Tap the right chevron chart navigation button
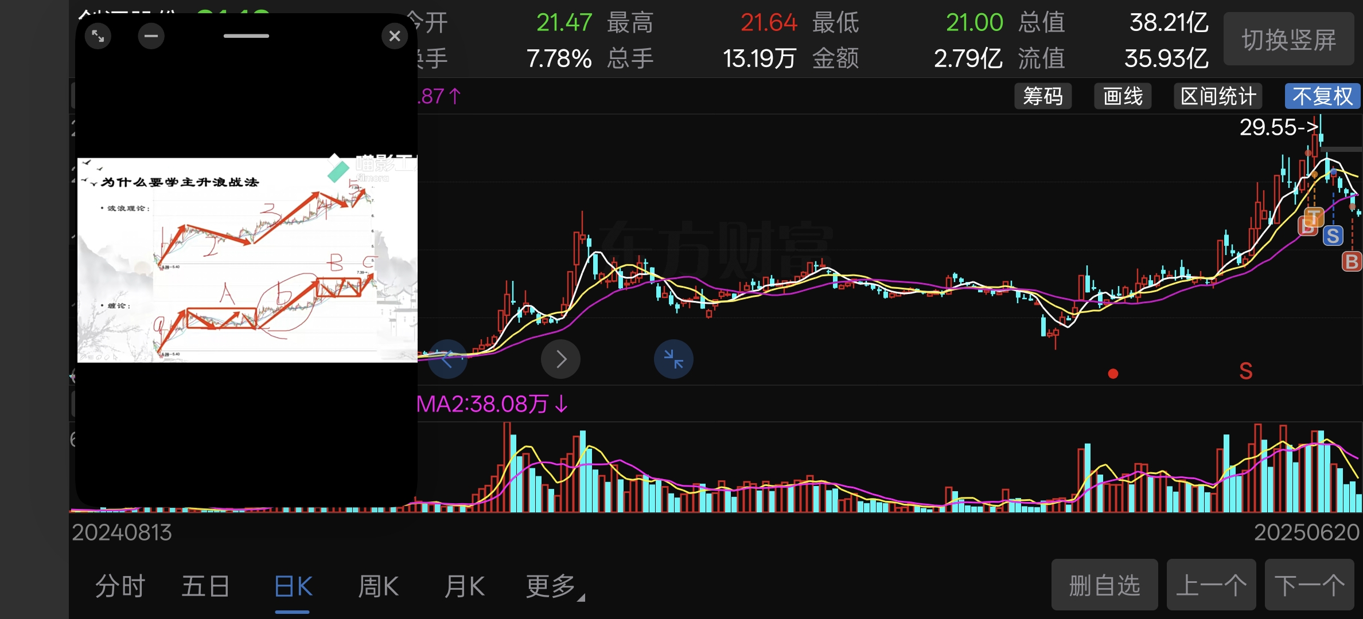 click(x=561, y=359)
